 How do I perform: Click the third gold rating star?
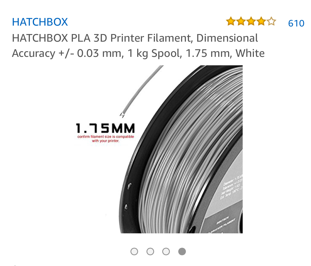251,21
